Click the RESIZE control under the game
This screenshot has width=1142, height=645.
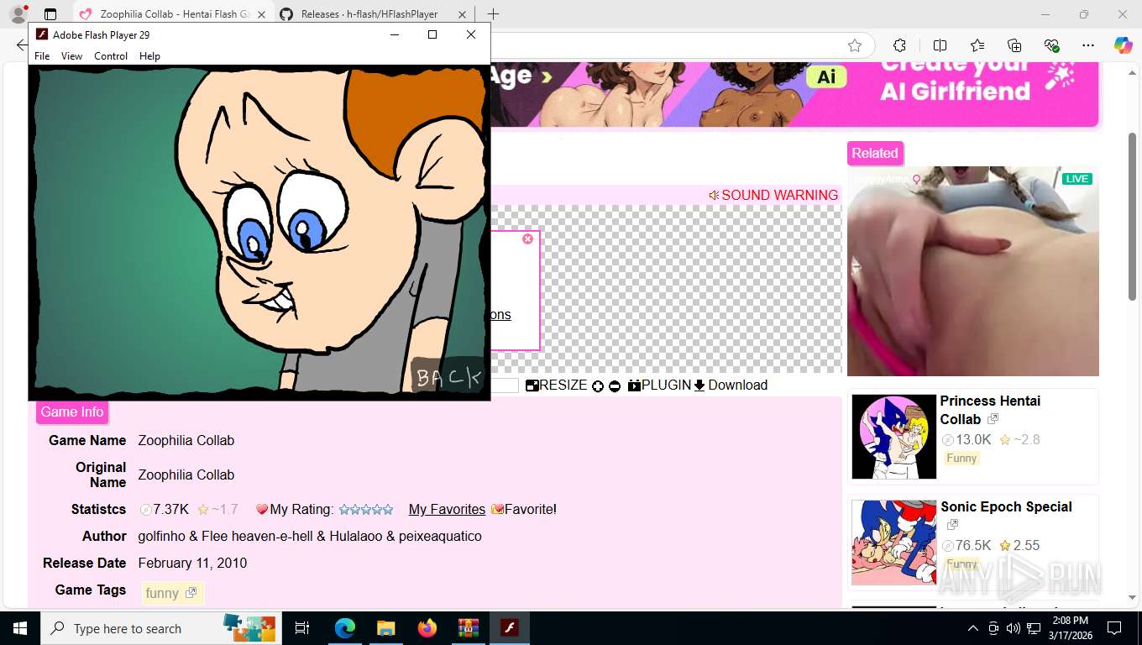[x=557, y=385]
